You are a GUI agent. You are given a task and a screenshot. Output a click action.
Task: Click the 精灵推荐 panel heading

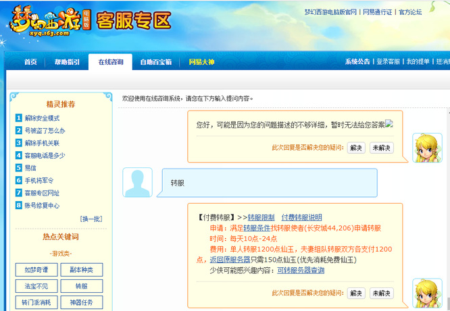pos(61,105)
